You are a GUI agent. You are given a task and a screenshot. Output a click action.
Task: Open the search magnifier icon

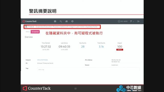[x=61, y=21]
